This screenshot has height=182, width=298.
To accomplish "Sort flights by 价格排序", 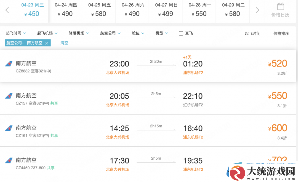I will [281, 33].
